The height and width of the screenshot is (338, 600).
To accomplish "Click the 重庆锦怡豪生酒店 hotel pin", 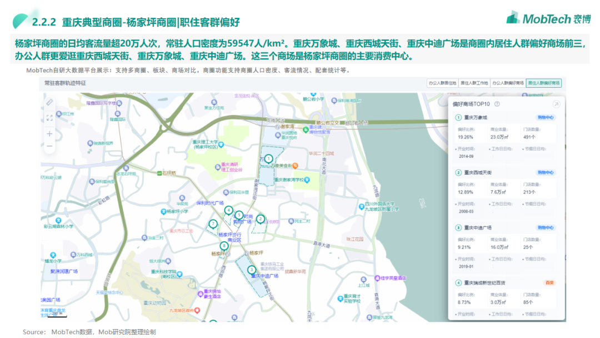I will (200, 294).
